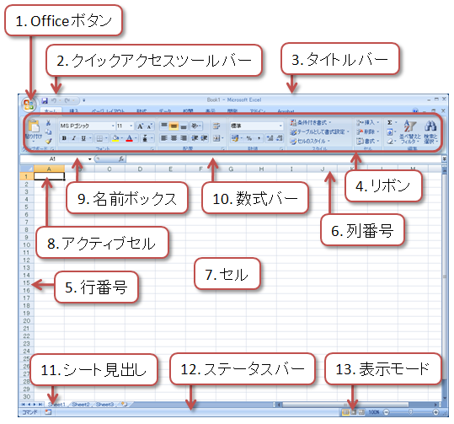Apply Comma Style icon
Screen dimensions: 454x424
[x=259, y=138]
